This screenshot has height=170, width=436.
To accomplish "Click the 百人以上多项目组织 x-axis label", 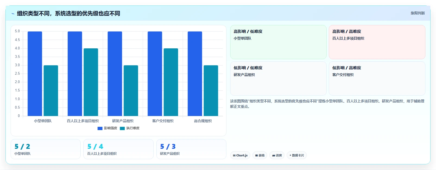I will point(83,121).
